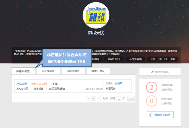Open the 招聘职位(1) tab
This screenshot has width=189, height=128.
pos(23,71)
